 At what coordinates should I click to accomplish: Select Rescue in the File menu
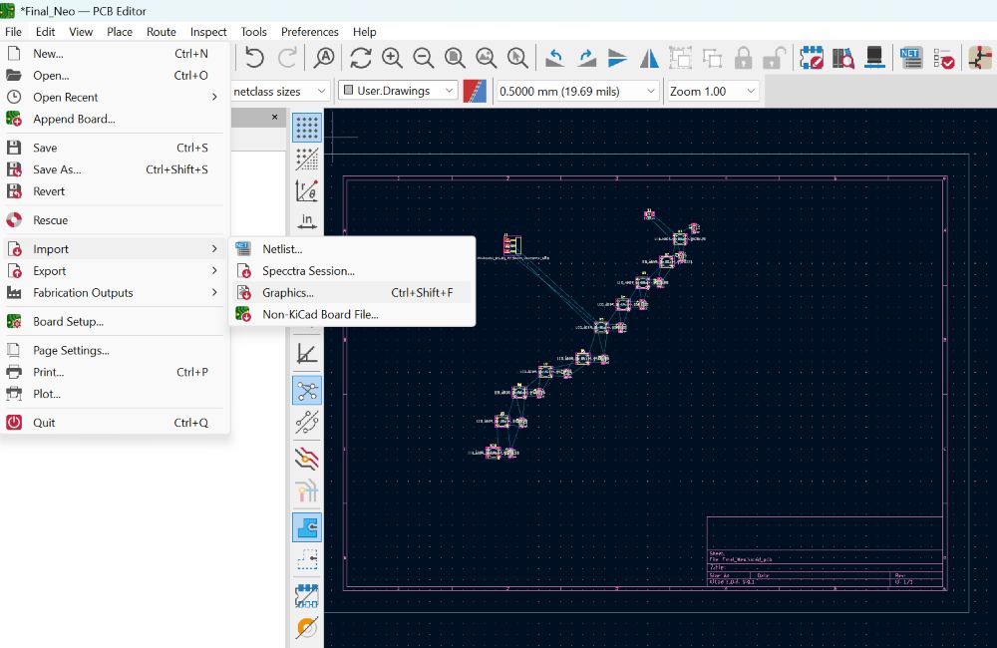point(113,220)
